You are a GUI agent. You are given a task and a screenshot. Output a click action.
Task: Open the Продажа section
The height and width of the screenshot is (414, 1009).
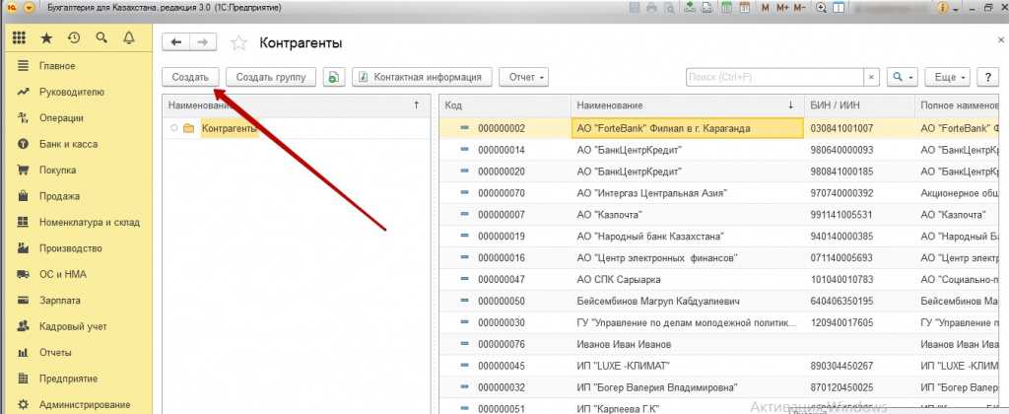pyautogui.click(x=59, y=196)
